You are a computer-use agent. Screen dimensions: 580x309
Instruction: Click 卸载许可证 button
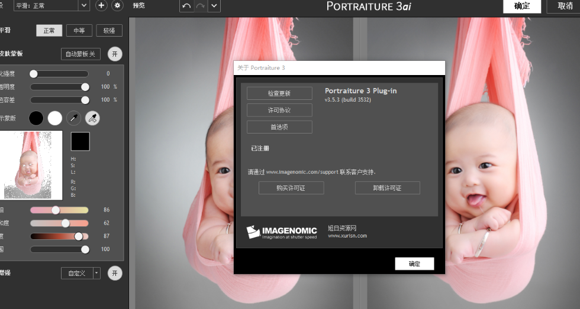coord(387,188)
